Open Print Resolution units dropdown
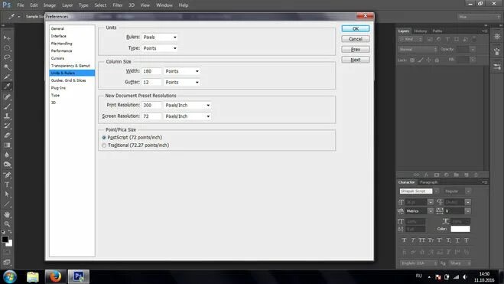The height and width of the screenshot is (284, 504). (x=187, y=105)
